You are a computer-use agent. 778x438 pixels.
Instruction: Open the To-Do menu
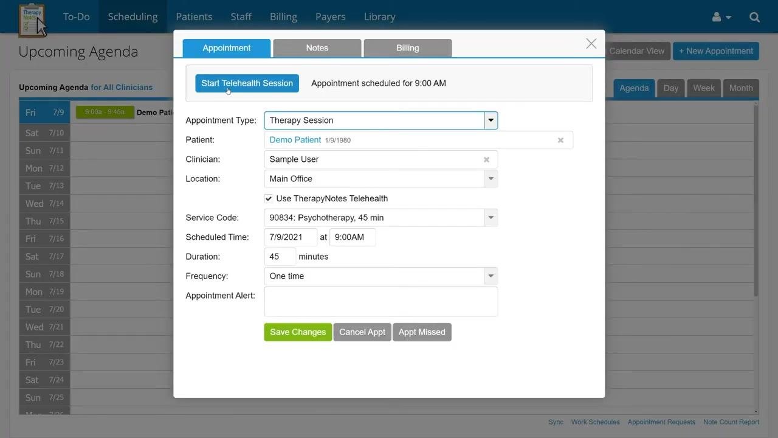pyautogui.click(x=77, y=16)
